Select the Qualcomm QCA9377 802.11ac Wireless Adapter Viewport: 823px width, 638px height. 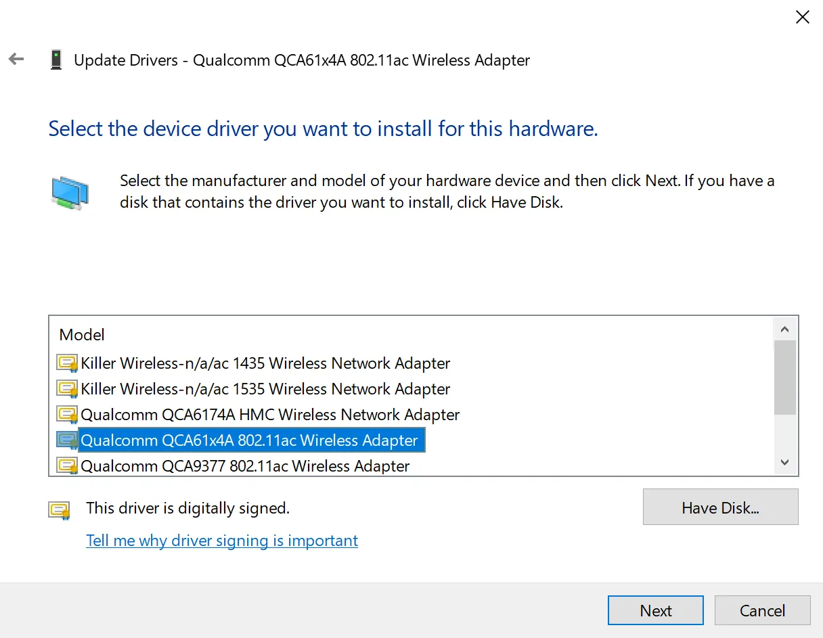pos(244,465)
